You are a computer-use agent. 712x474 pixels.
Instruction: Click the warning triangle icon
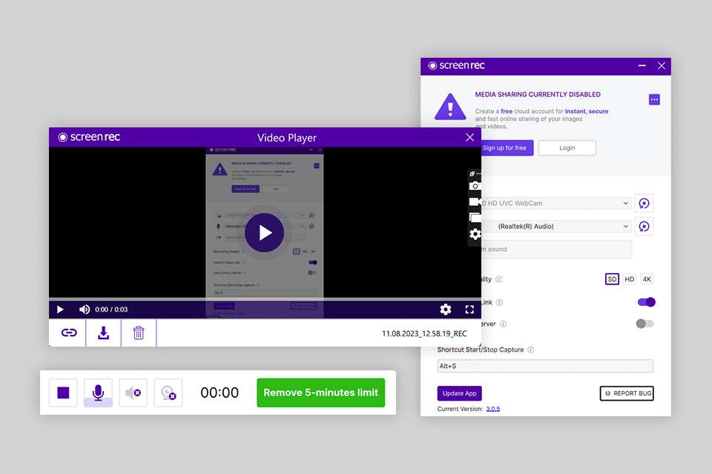click(x=450, y=107)
